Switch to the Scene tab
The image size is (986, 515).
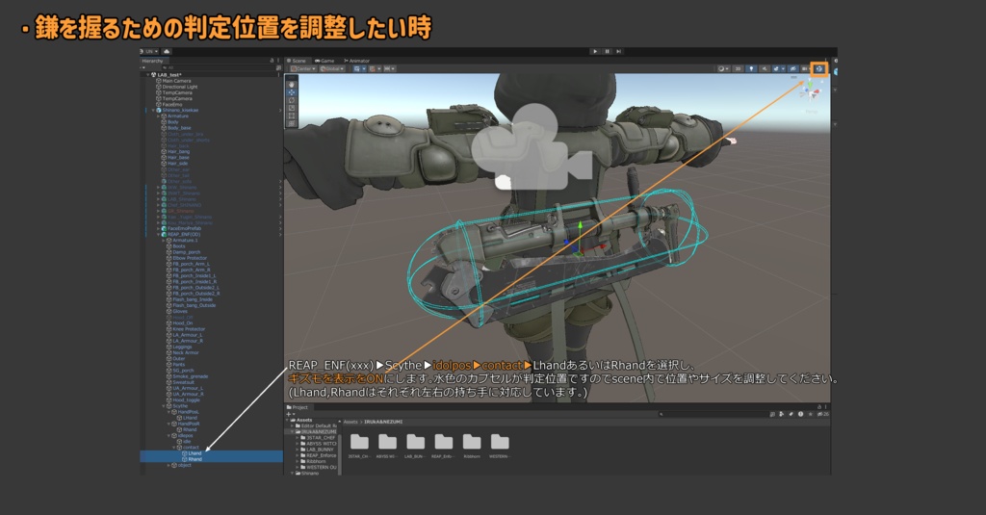(x=297, y=61)
